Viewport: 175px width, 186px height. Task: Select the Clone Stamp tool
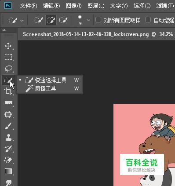8,137
